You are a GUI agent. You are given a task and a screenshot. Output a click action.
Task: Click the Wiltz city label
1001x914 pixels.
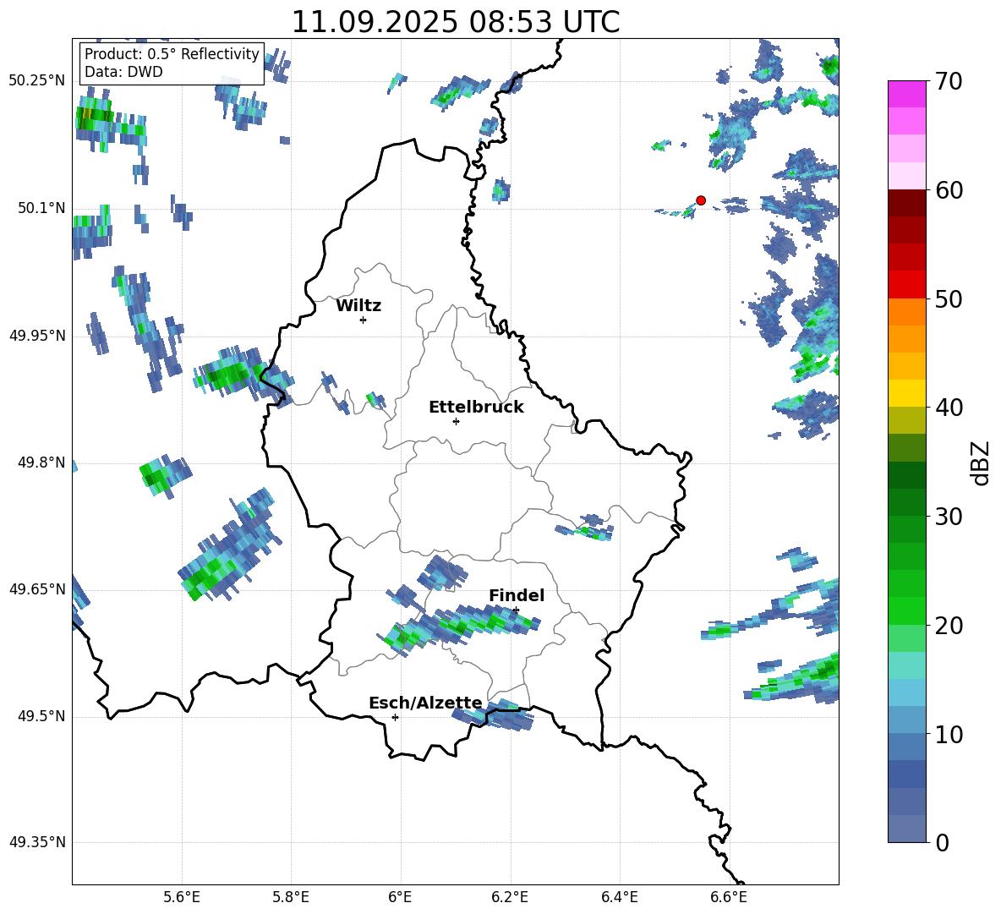tap(358, 306)
